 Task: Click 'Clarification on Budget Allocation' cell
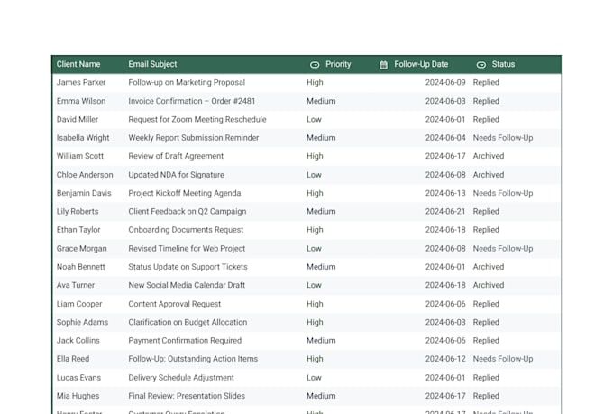188,322
